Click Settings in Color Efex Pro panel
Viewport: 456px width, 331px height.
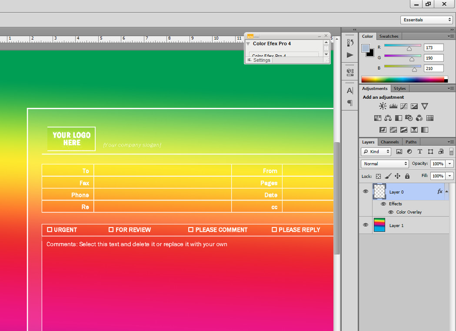pos(262,60)
